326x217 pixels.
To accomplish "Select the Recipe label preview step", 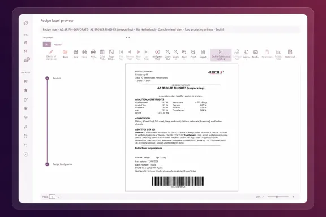I will (63, 164).
